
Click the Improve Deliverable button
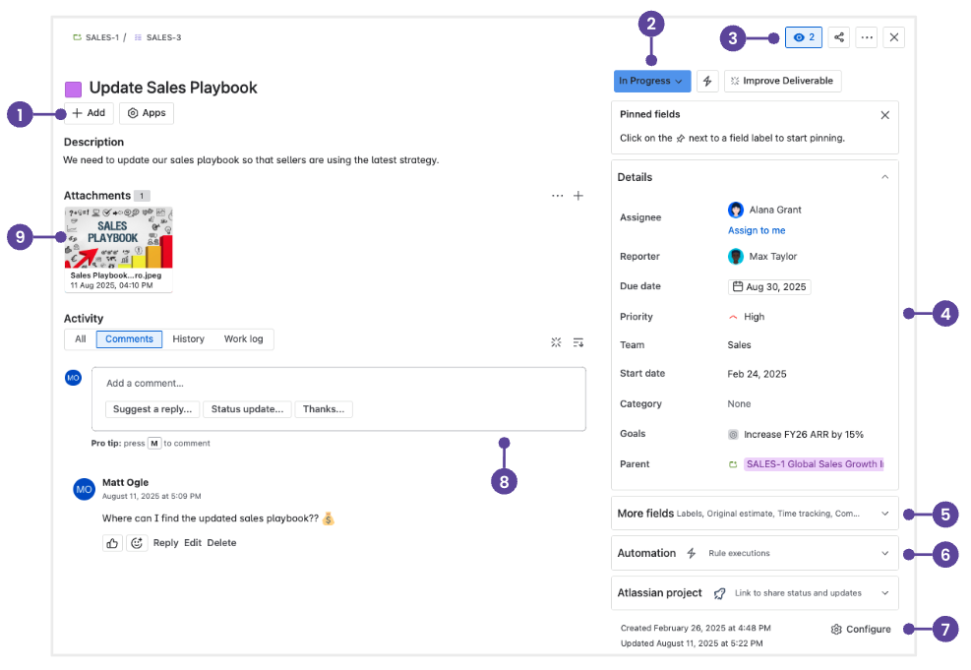pos(782,81)
